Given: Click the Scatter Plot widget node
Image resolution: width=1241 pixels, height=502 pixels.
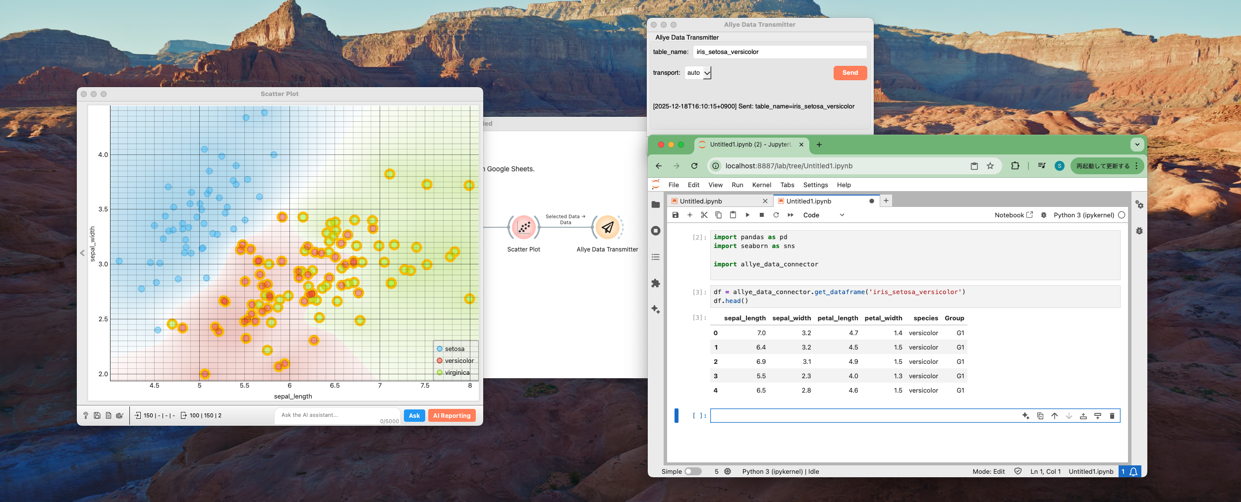Looking at the screenshot, I should point(523,228).
